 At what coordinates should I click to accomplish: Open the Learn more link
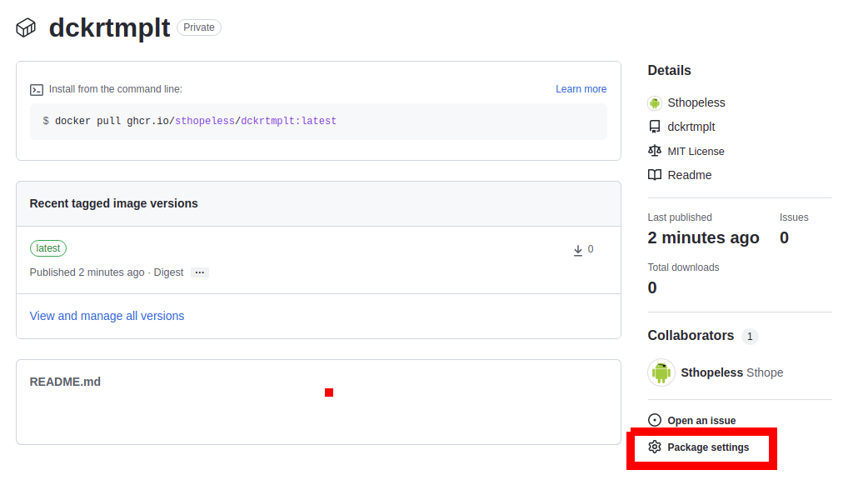click(581, 89)
